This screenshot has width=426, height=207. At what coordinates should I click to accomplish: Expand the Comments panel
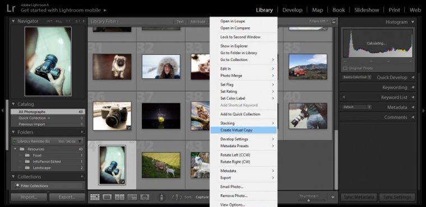413,117
